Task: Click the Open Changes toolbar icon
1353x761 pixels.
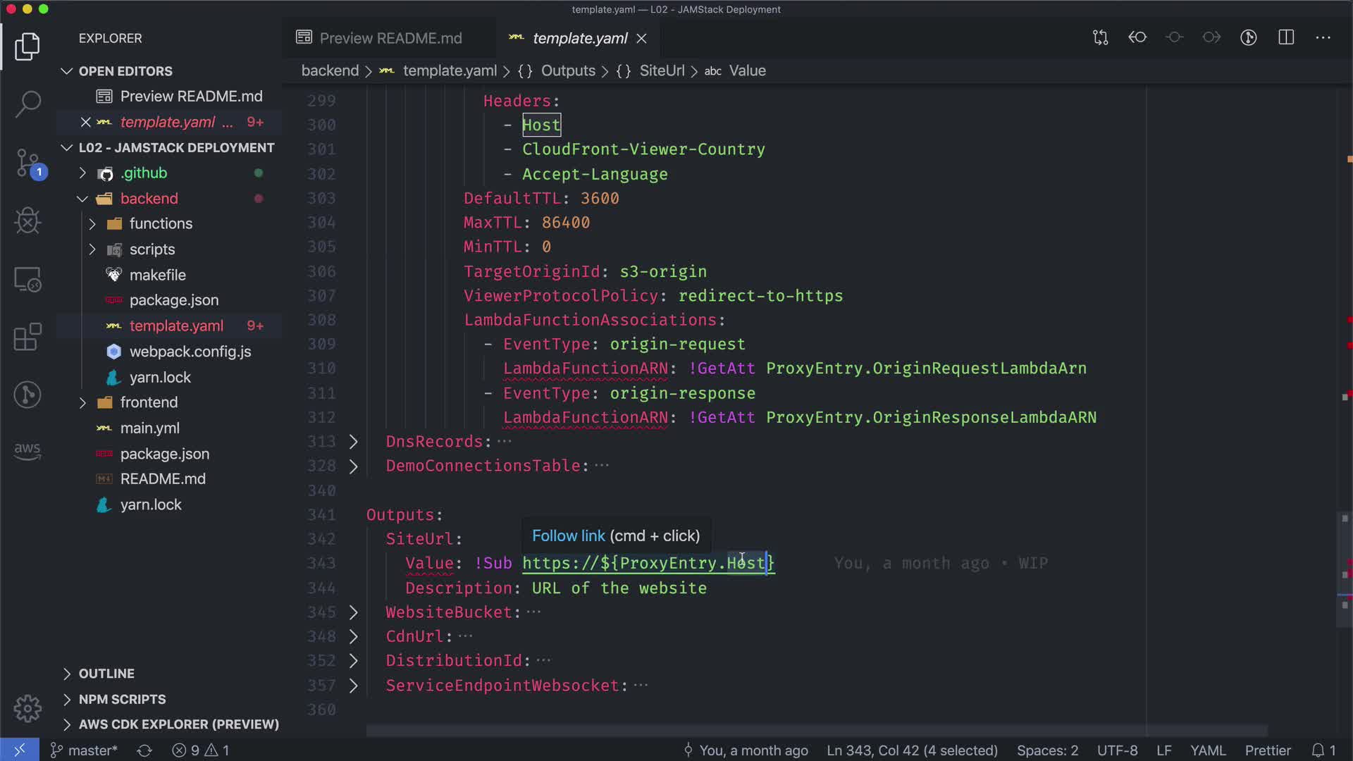Action: point(1101,38)
